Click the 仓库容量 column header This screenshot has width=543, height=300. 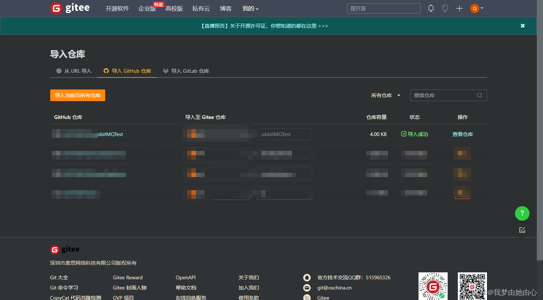(376, 117)
